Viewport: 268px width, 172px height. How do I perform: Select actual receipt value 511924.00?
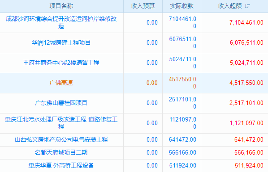click(x=182, y=165)
